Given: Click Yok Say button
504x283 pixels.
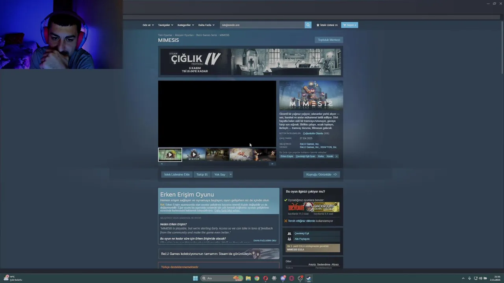Looking at the screenshot, I should (220, 175).
